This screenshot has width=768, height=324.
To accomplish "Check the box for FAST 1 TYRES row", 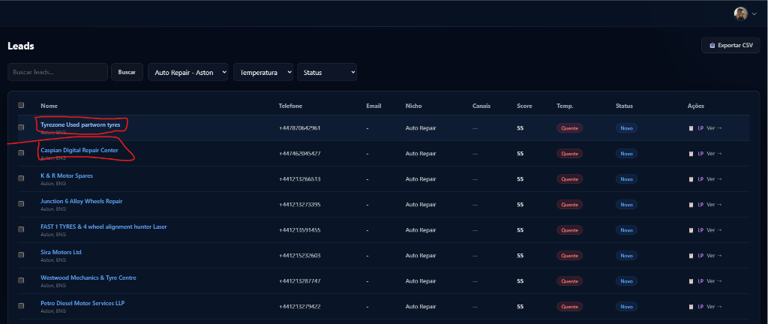I will pos(21,229).
